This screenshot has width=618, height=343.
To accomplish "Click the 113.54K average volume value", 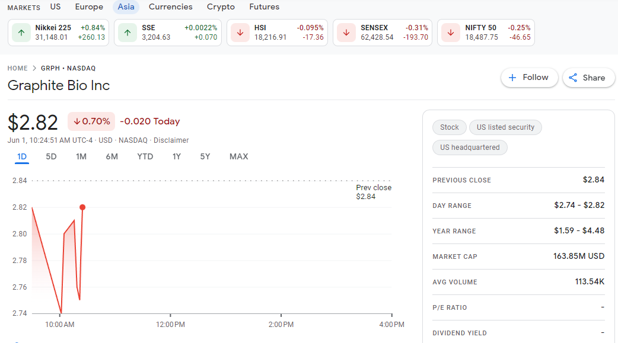I will pos(590,281).
